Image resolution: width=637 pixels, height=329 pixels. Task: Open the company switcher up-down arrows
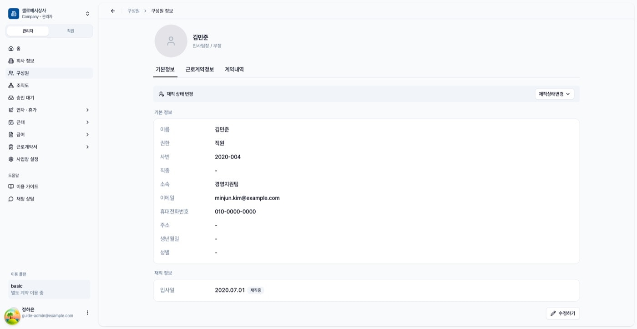click(87, 14)
